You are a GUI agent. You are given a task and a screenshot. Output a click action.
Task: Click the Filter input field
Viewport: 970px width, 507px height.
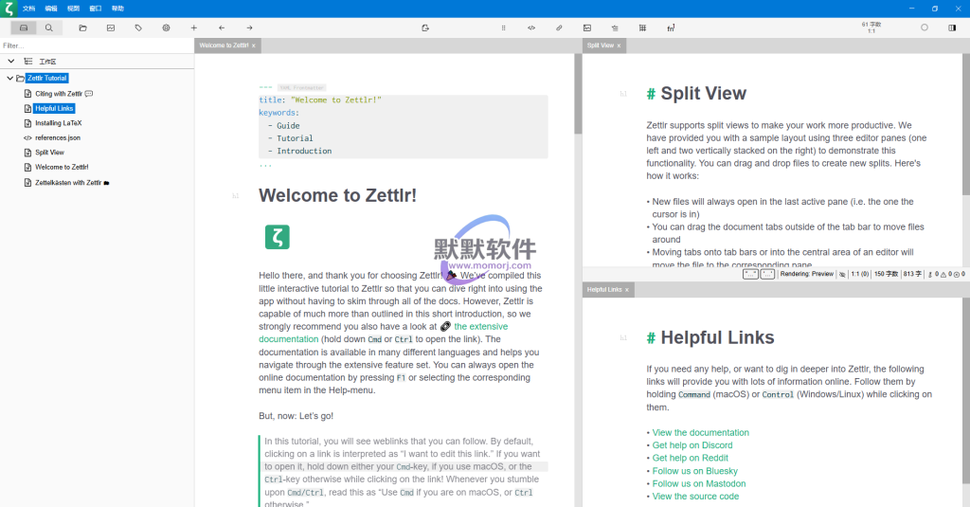(x=95, y=45)
